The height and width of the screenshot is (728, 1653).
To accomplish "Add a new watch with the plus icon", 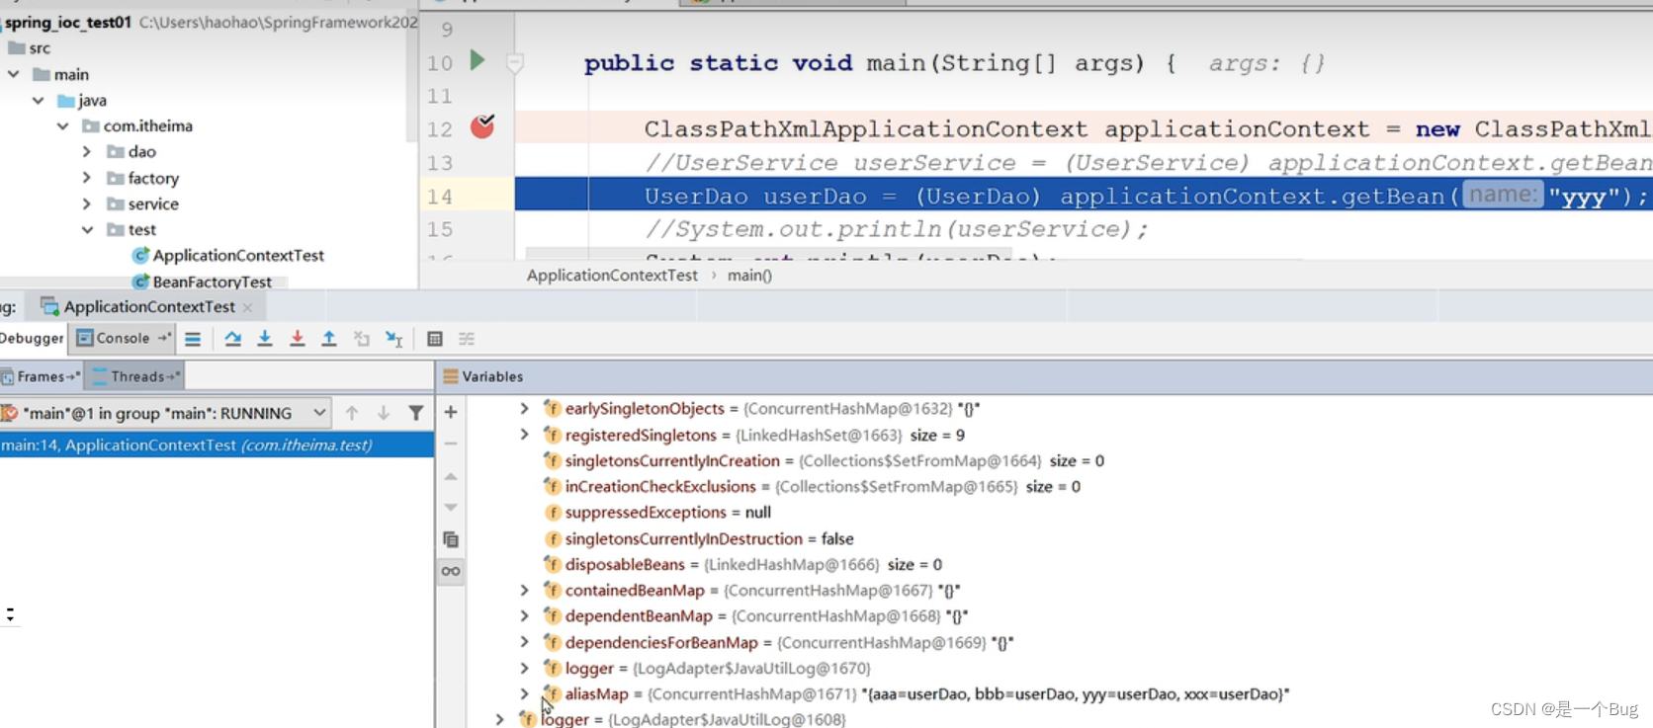I will (x=451, y=412).
